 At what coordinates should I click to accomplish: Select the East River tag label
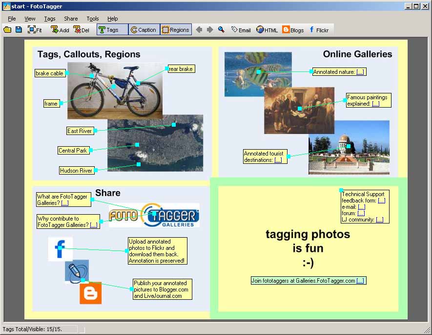[80, 131]
